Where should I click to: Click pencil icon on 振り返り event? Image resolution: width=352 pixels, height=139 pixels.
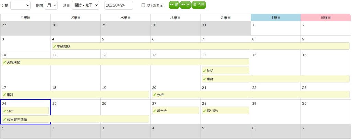tap(205, 111)
